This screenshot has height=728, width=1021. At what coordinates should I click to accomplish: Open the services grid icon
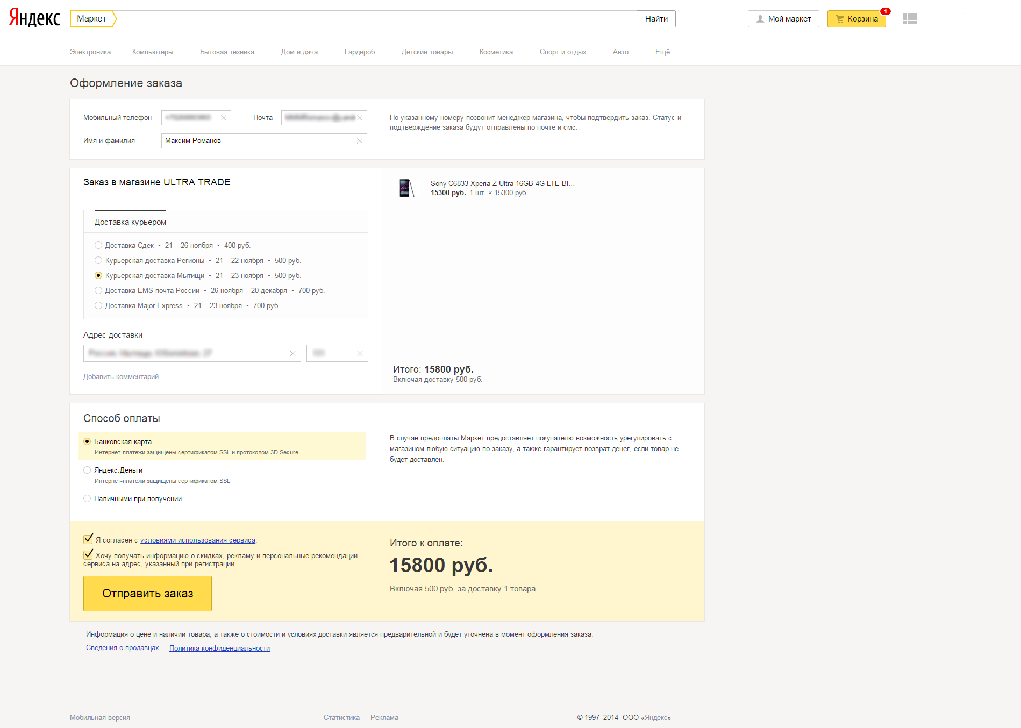tap(909, 19)
